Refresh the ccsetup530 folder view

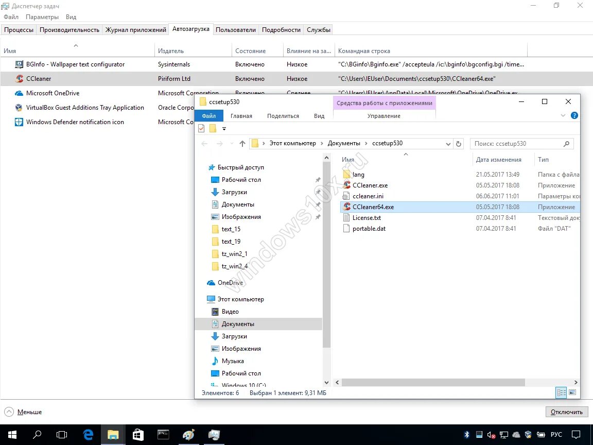click(x=458, y=143)
